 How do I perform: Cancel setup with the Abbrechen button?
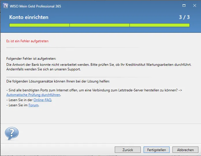[x=185, y=150]
